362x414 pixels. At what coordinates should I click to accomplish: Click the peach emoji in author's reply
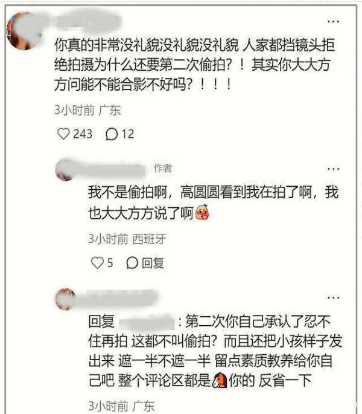pyautogui.click(x=202, y=212)
